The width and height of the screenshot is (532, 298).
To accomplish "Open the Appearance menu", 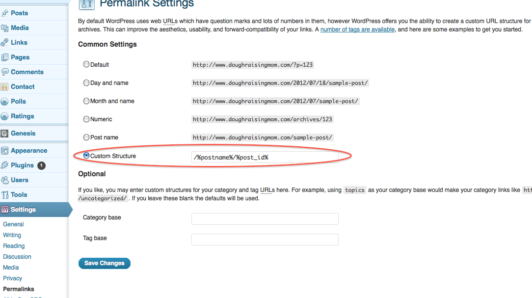I will [x=29, y=151].
